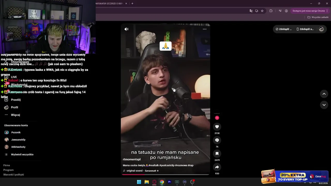Open Premiere Pro from taskbar

pos(169,182)
